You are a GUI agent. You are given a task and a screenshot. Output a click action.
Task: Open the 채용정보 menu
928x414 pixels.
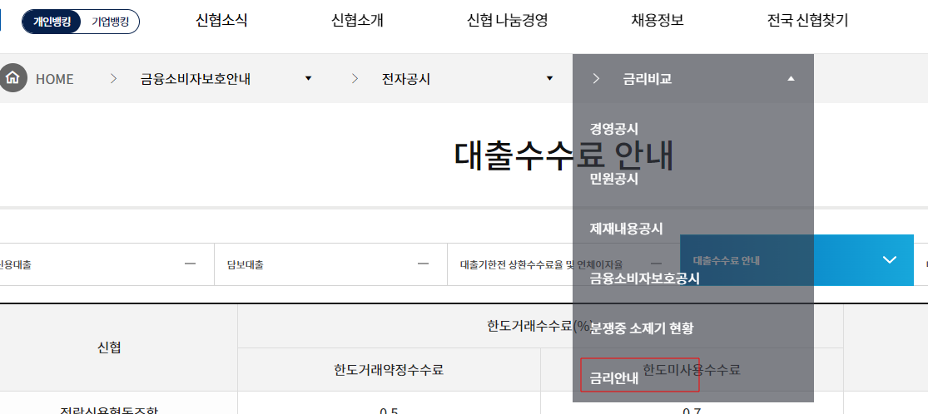658,21
